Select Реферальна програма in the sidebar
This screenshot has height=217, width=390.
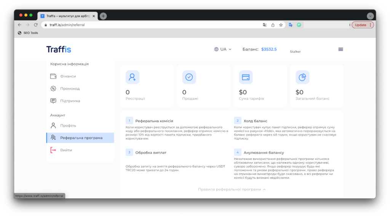coord(81,138)
